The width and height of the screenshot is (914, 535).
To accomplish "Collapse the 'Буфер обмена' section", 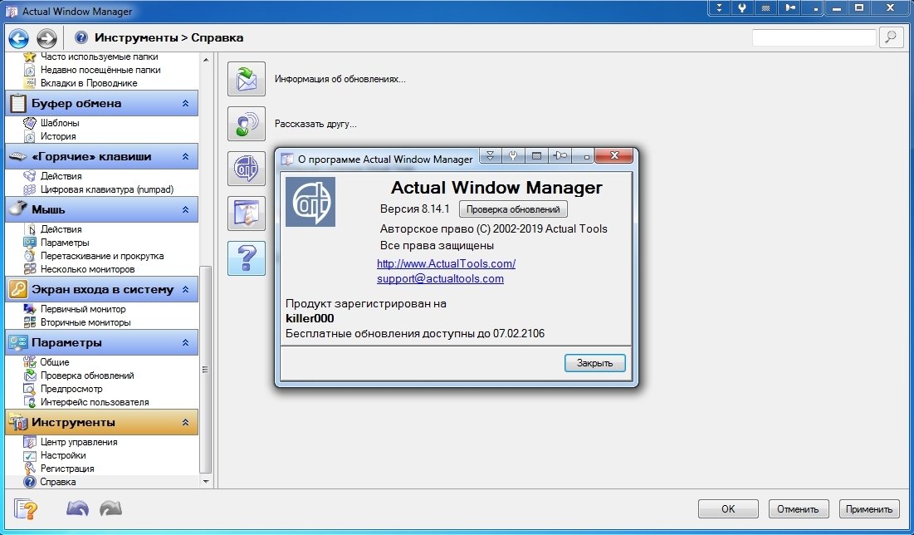I will pos(185,104).
